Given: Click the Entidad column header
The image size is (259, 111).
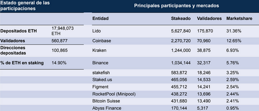Looking at the screenshot, I should click(x=100, y=18).
